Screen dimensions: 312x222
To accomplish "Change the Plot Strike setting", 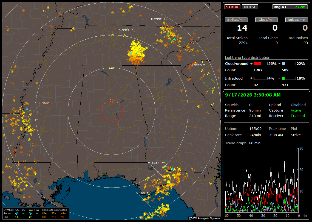I will click(x=296, y=135).
